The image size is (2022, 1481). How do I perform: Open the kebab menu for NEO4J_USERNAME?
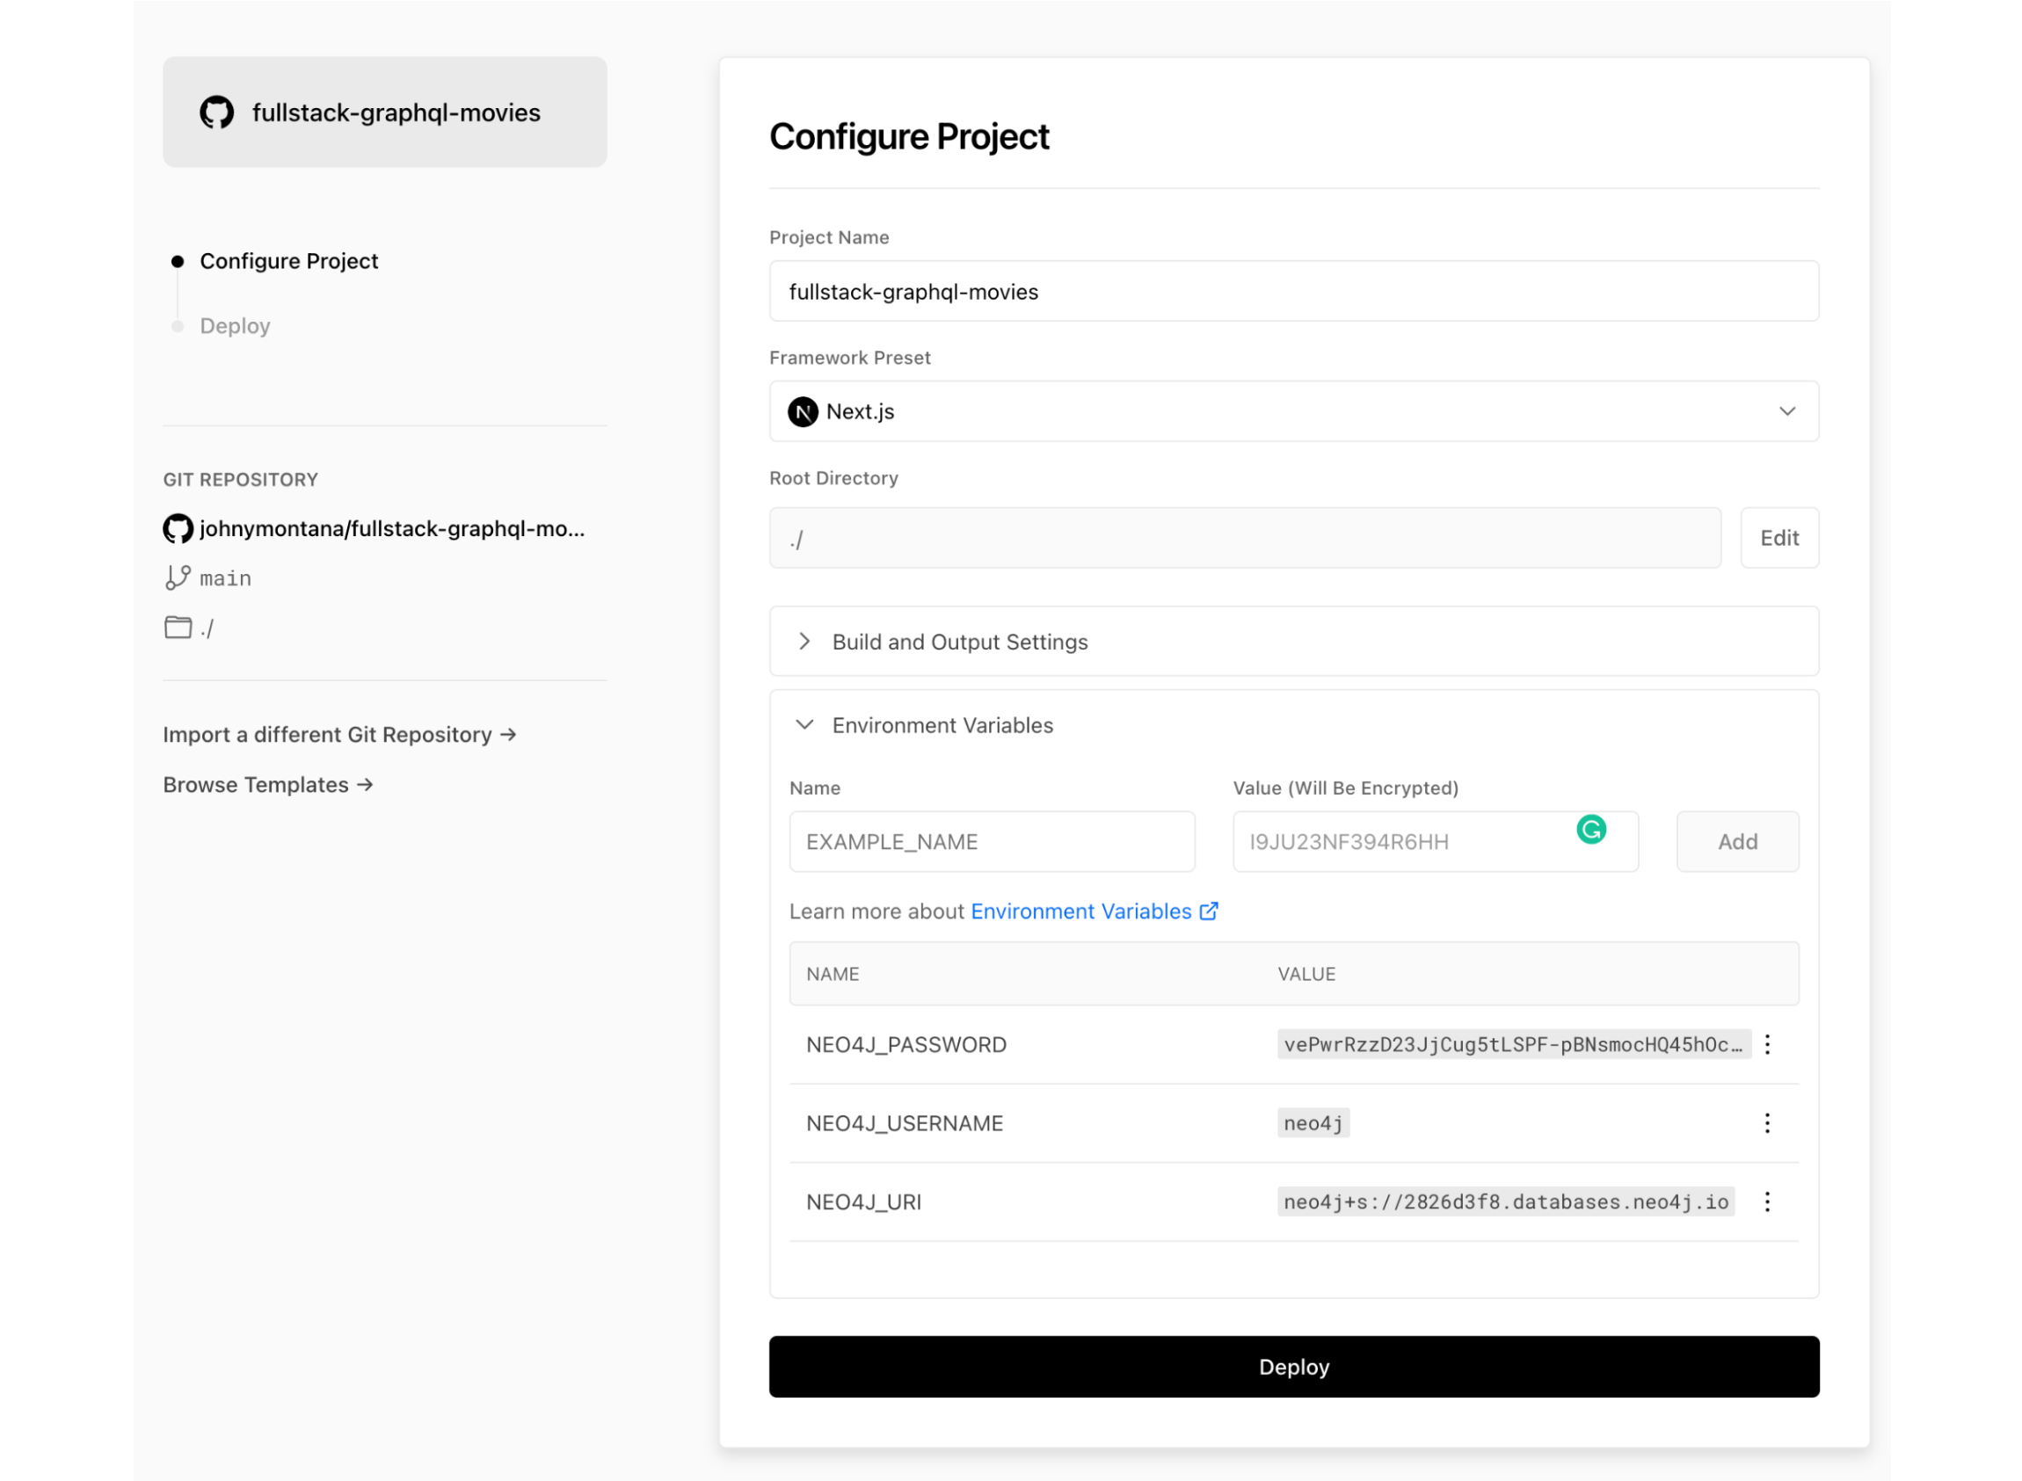click(x=1767, y=1122)
